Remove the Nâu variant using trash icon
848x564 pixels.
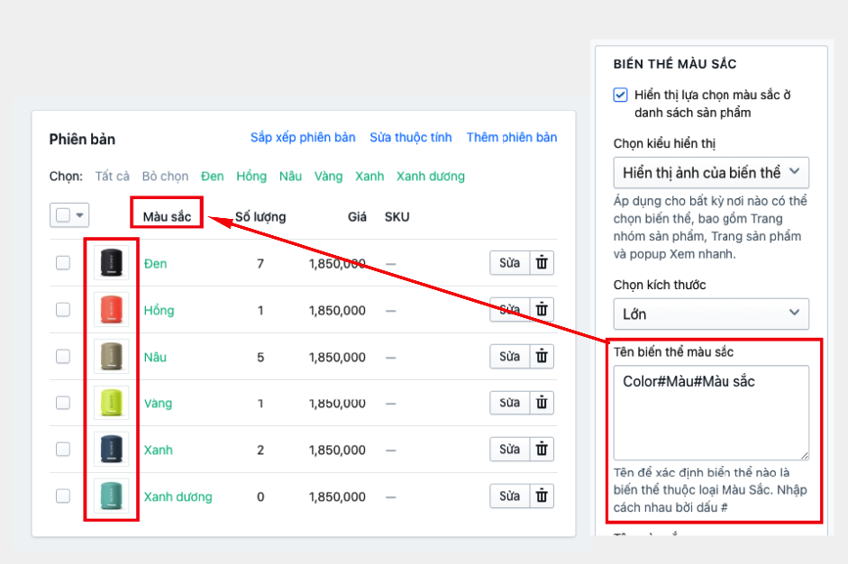point(542,357)
